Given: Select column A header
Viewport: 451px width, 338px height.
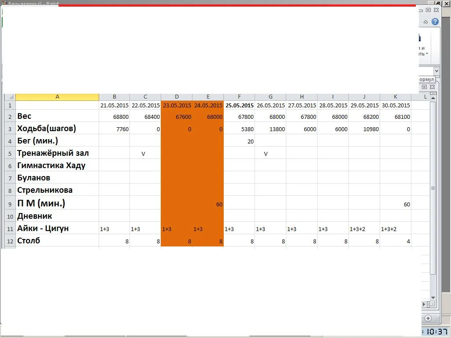Looking at the screenshot, I should tap(57, 97).
